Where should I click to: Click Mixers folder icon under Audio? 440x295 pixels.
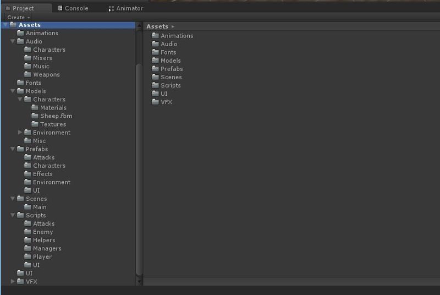pos(28,58)
